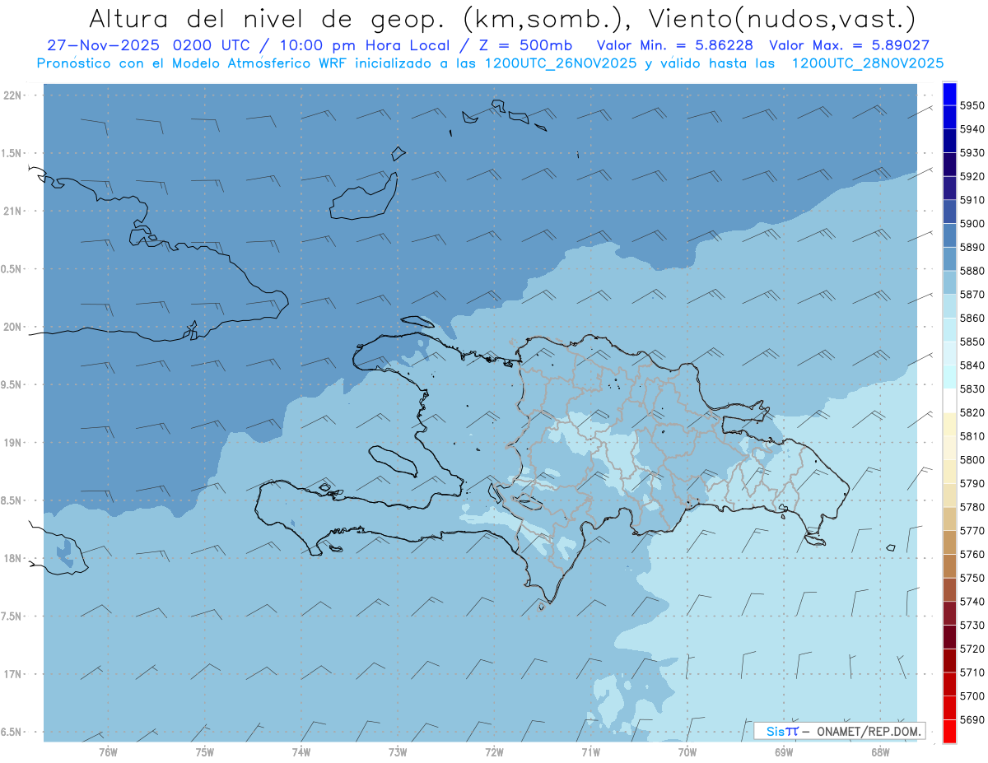Click the '5930' colorbar value
Image resolution: width=988 pixels, height=763 pixels.
pyautogui.click(x=972, y=153)
